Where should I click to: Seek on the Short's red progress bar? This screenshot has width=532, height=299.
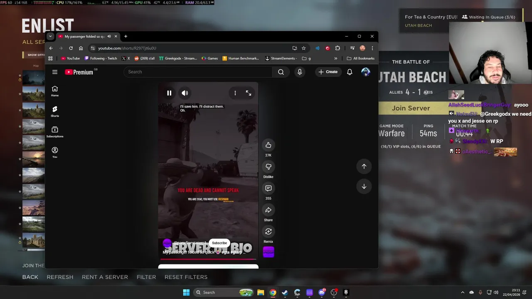(208, 259)
